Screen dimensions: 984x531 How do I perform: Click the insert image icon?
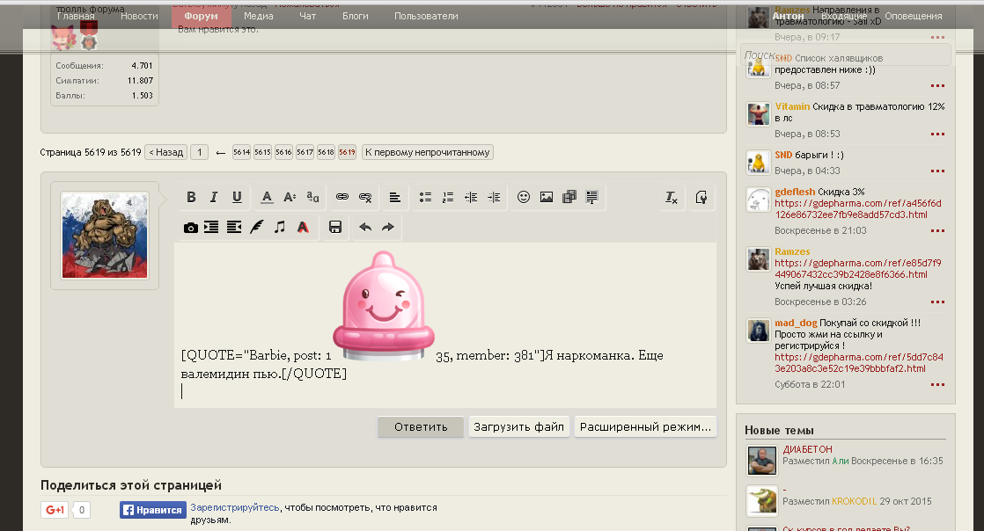[x=547, y=198]
